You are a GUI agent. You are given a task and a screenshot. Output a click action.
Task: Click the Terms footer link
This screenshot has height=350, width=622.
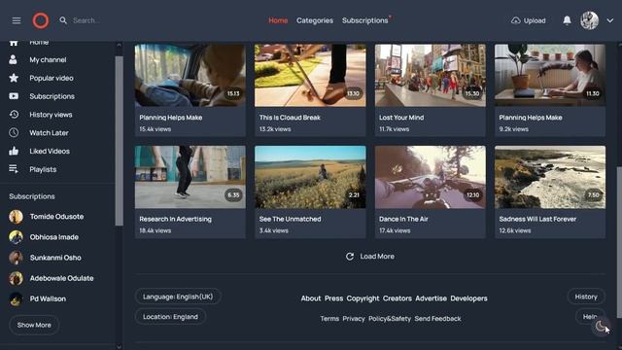329,319
